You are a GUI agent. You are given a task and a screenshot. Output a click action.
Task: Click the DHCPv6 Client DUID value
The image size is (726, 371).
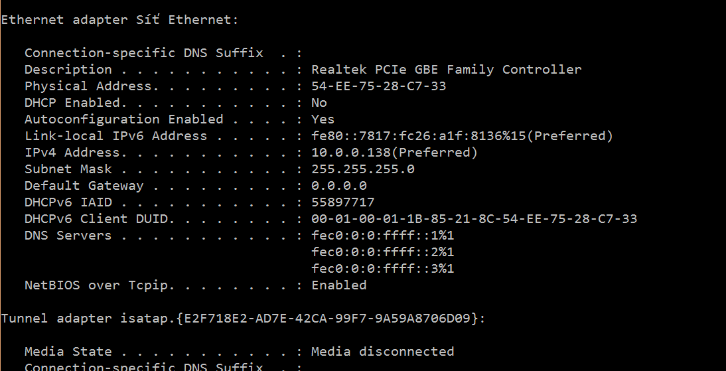coord(474,219)
